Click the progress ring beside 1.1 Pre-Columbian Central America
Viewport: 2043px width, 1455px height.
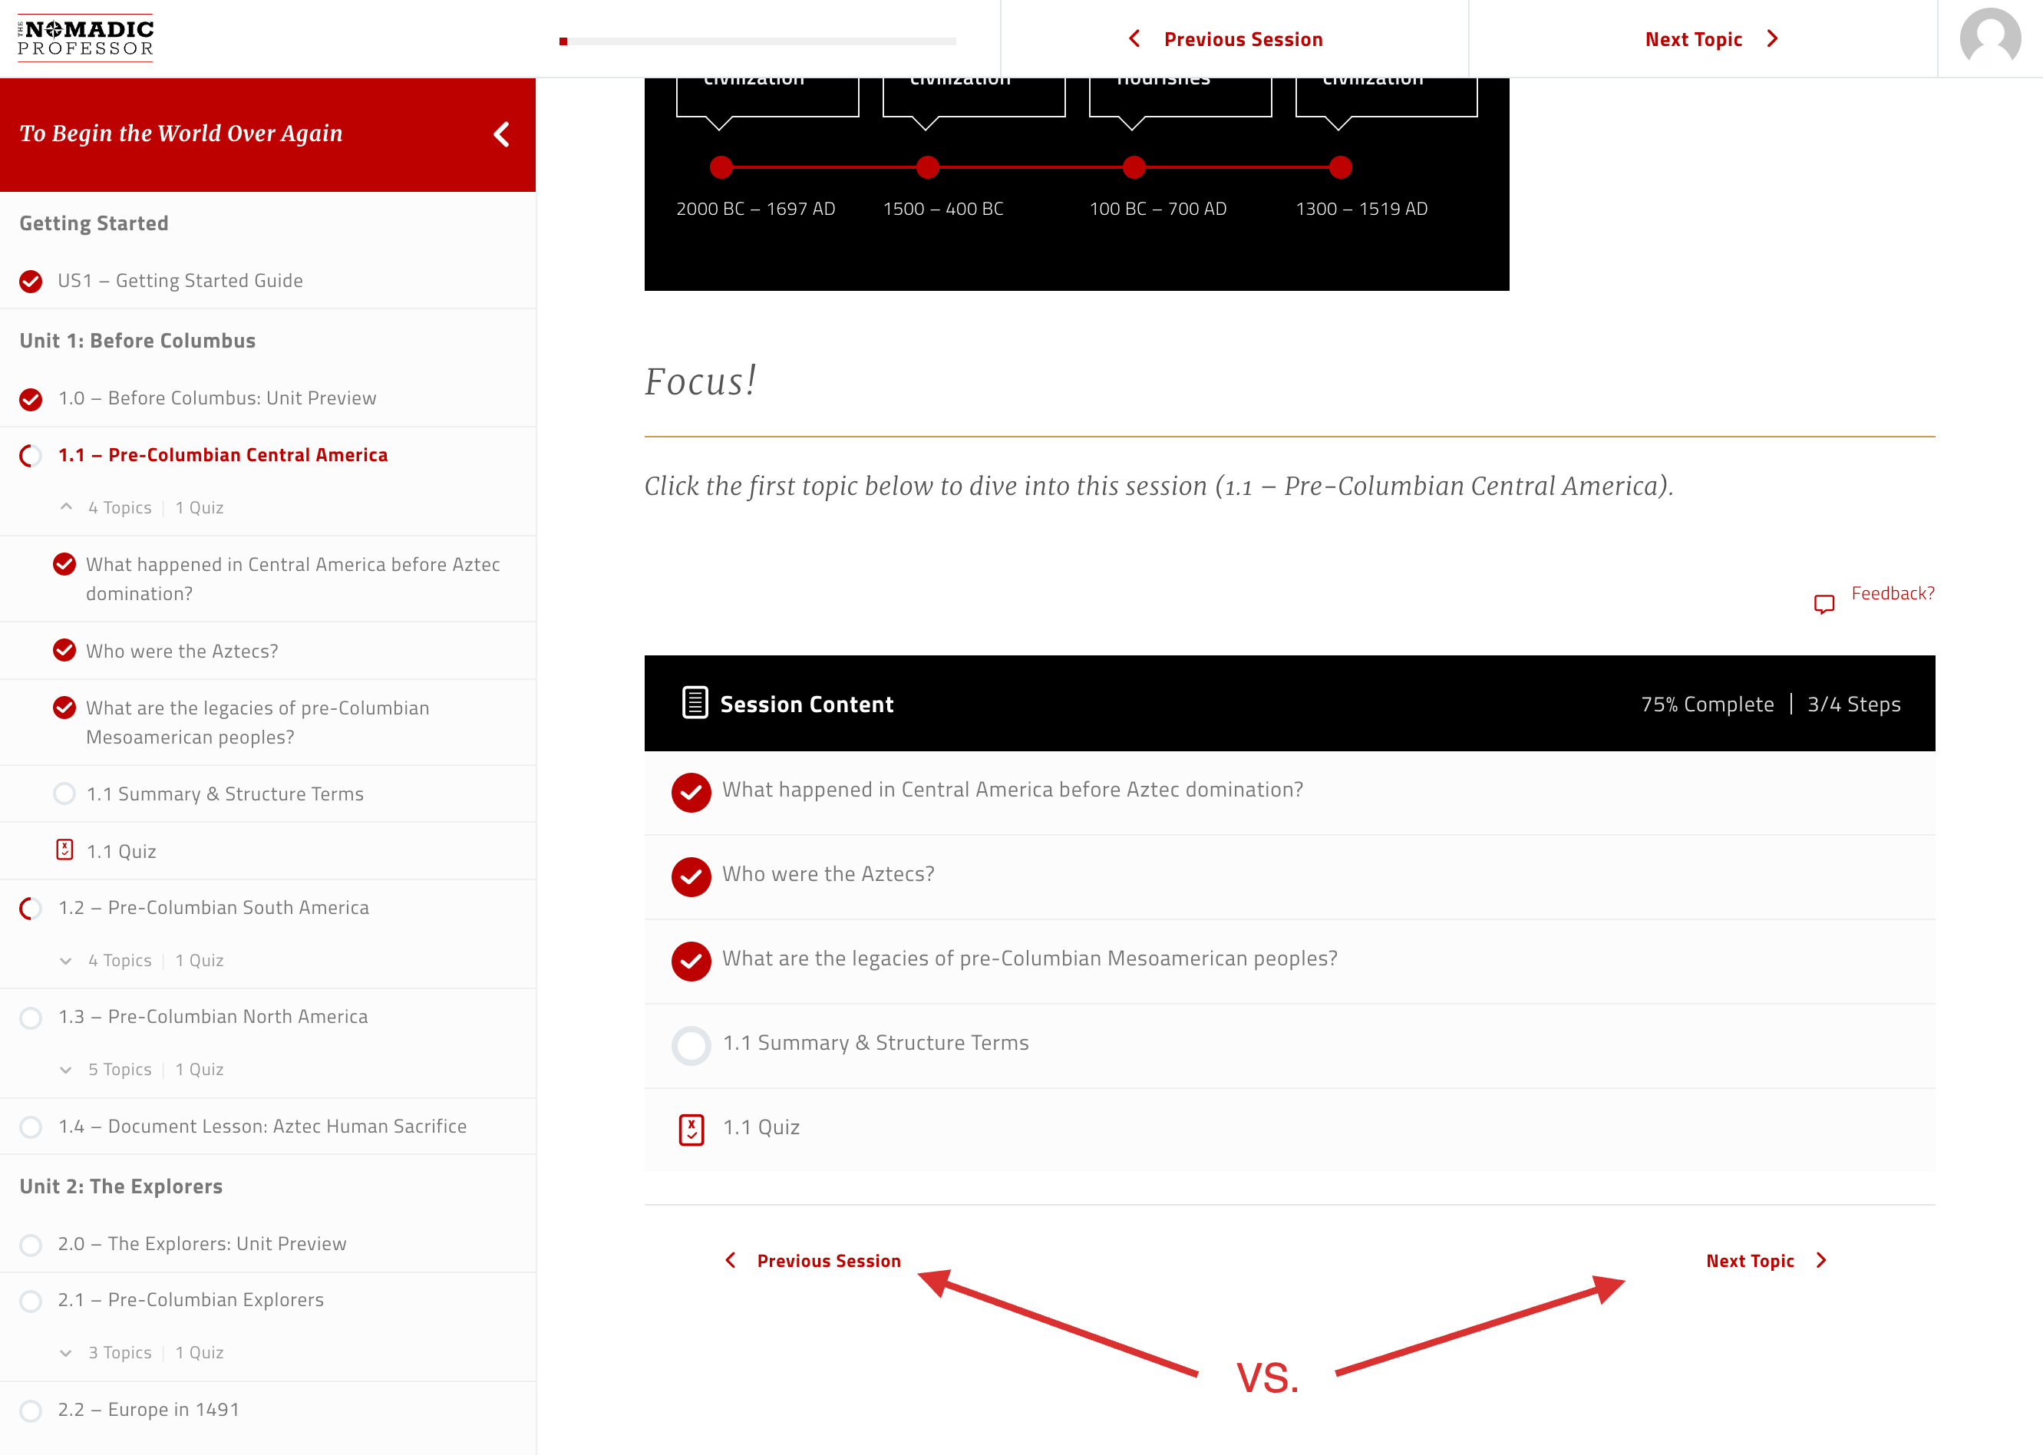coord(31,456)
